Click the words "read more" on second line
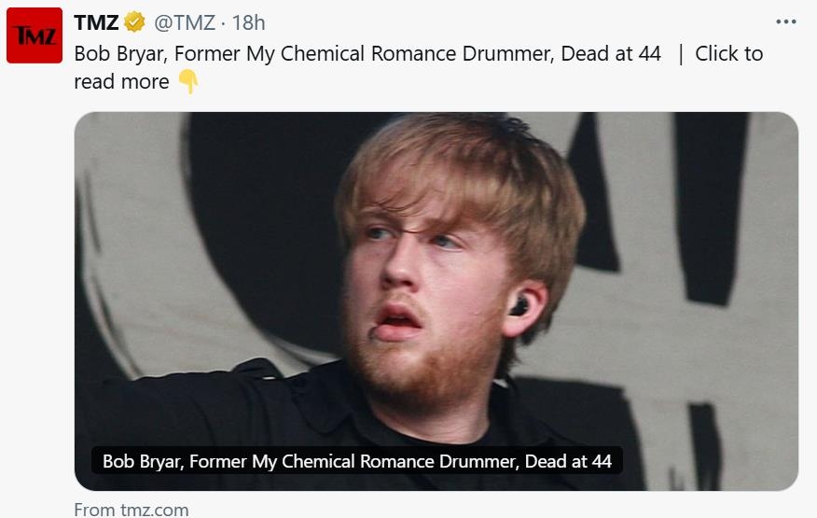817x518 pixels. (x=121, y=82)
